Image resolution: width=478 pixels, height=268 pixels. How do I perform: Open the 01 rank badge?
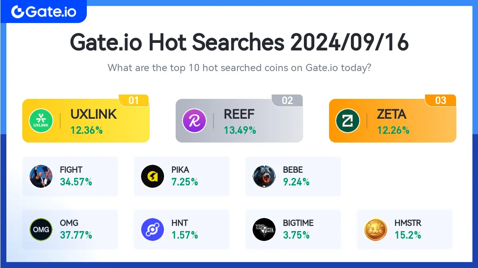click(x=134, y=100)
